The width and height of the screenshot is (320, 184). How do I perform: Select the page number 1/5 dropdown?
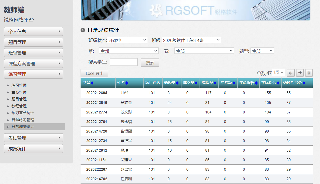pos(278,73)
